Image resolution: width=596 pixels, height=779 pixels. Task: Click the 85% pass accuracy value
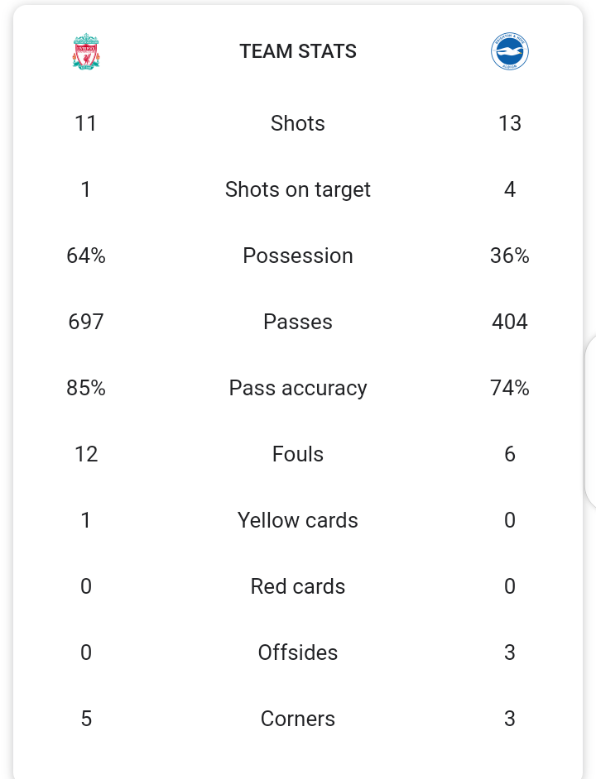click(x=86, y=388)
